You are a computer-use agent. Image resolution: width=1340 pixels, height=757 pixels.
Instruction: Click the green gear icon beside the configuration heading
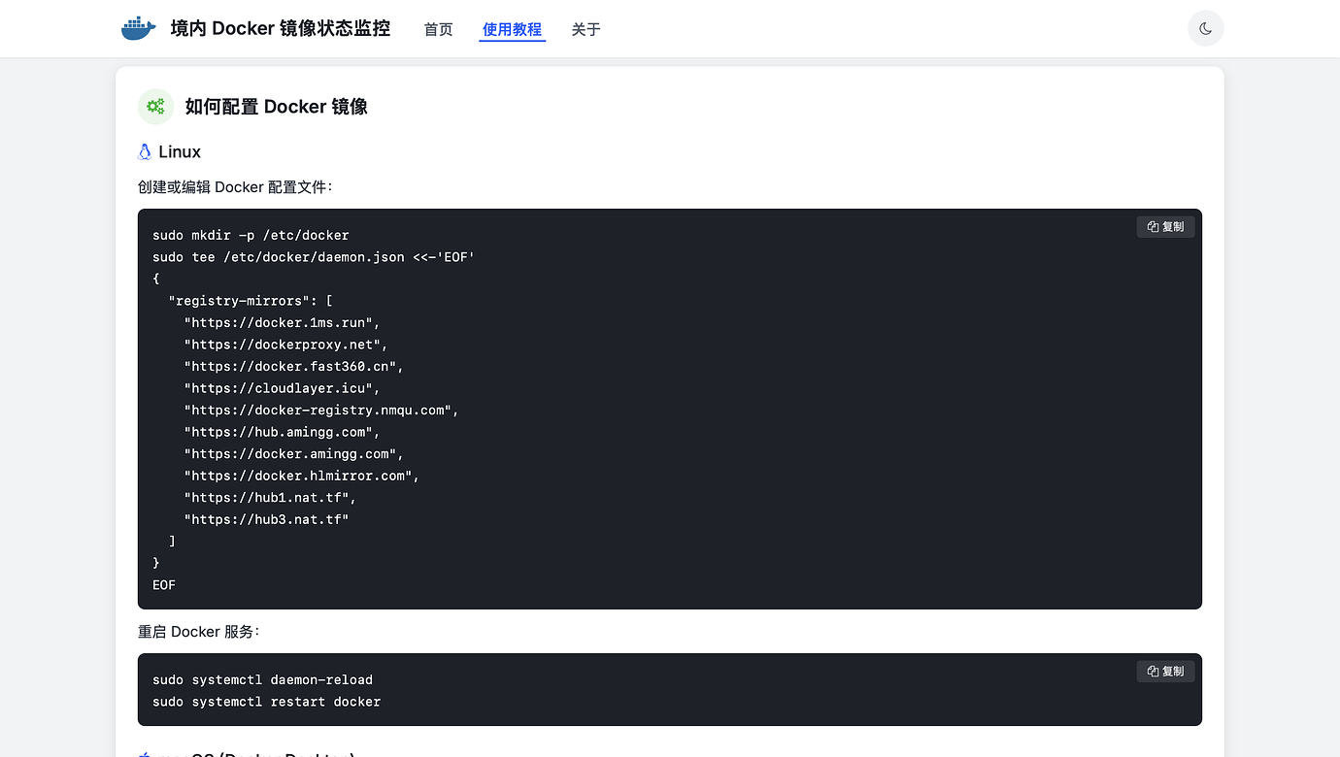pyautogui.click(x=155, y=106)
